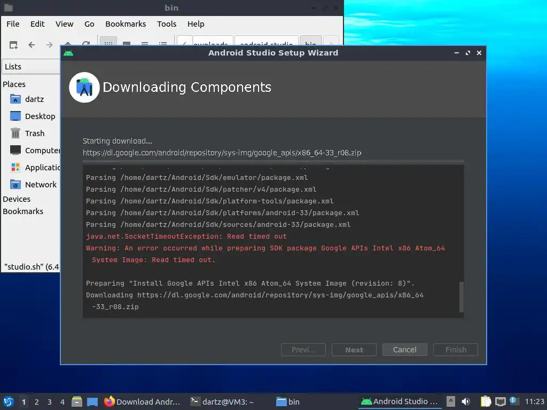The height and width of the screenshot is (410, 547).
Task: Click the emulator/package.xml parsing log line
Action: coord(197,177)
